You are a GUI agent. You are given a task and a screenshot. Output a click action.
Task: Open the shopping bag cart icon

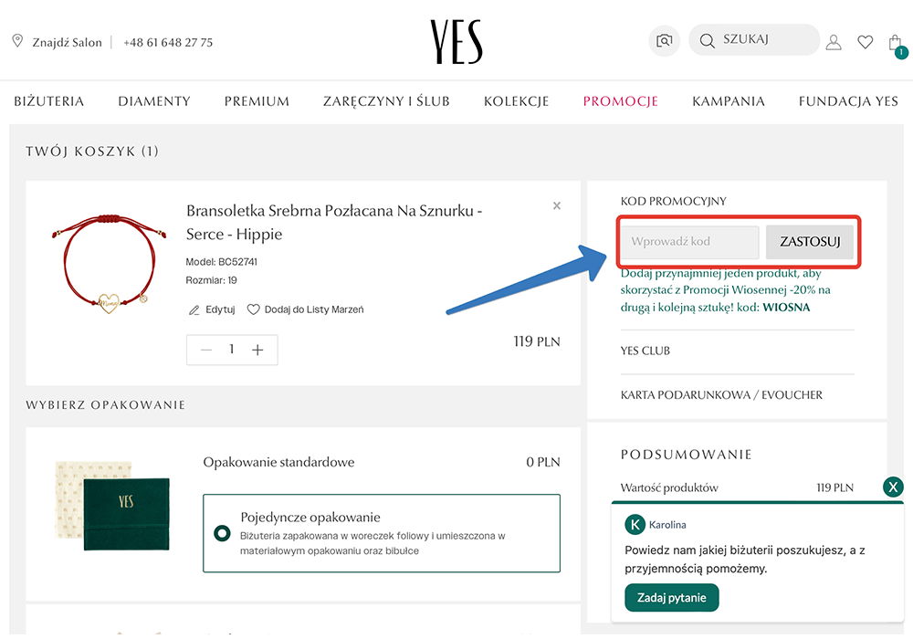coord(895,43)
